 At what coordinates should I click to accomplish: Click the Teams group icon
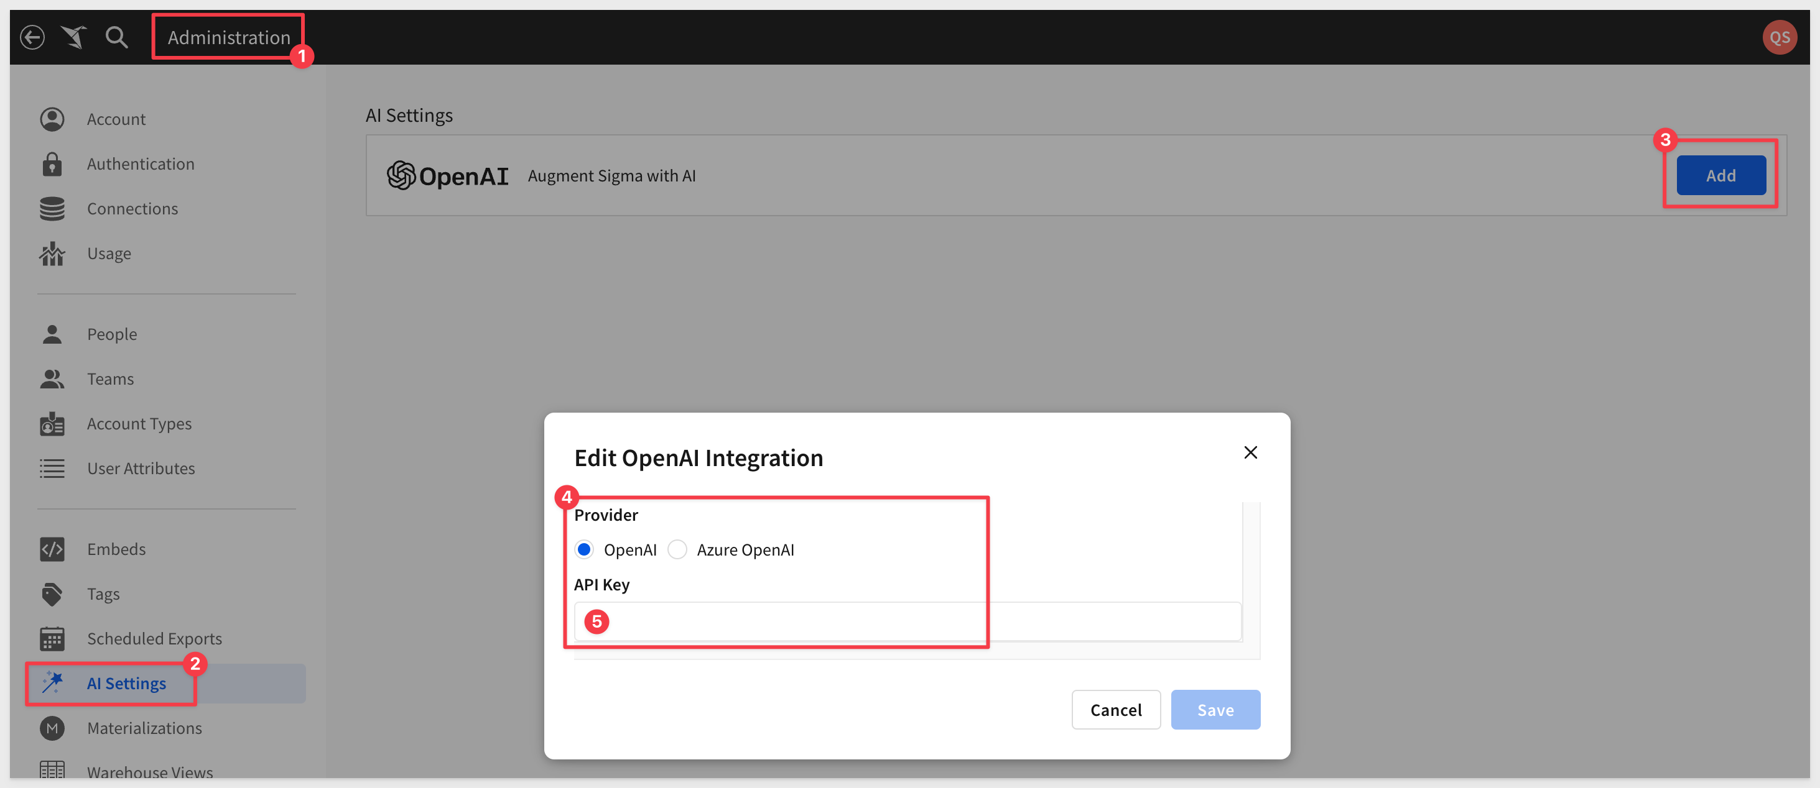(52, 378)
